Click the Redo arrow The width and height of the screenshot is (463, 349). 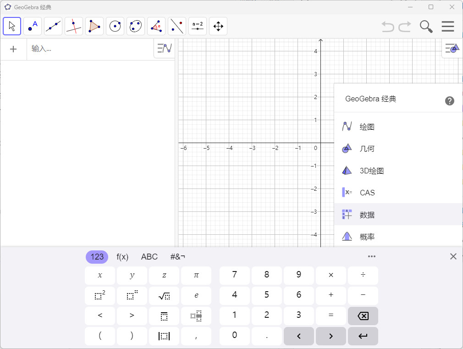click(x=405, y=27)
